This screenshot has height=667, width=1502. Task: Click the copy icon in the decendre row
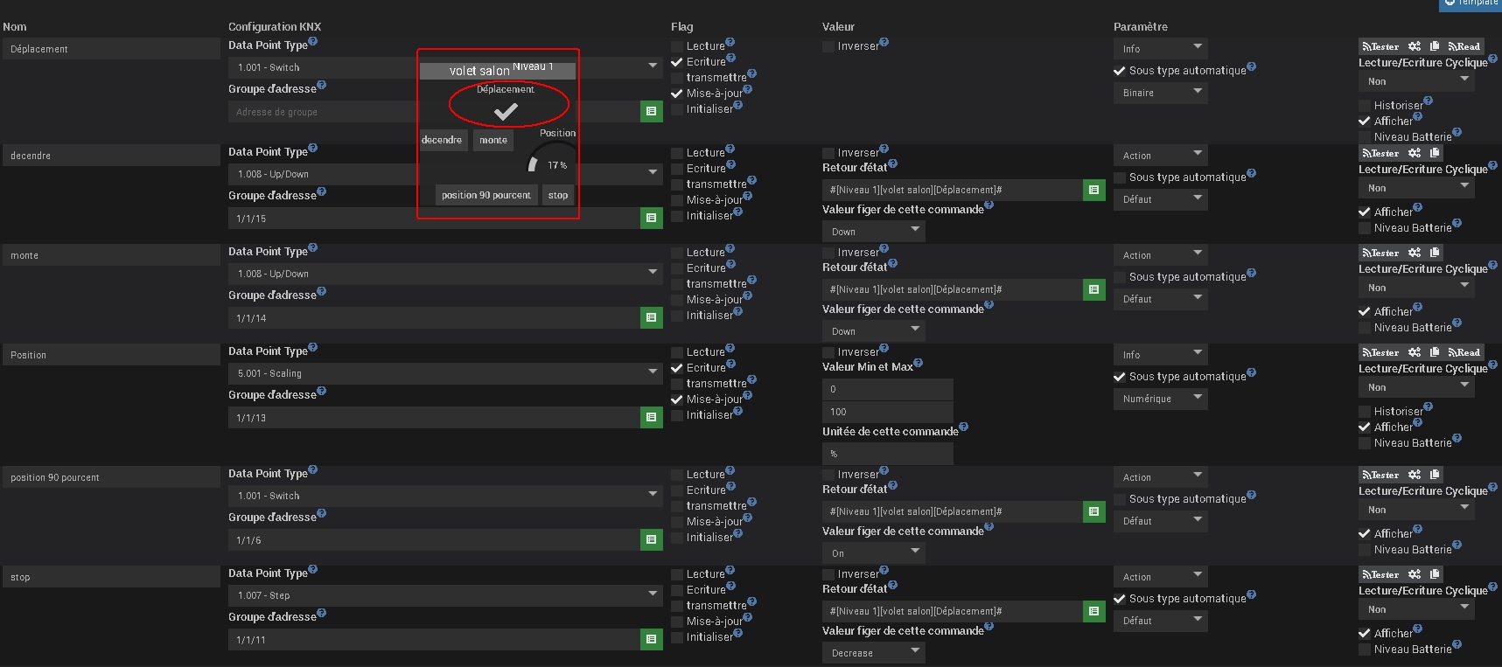[1435, 153]
